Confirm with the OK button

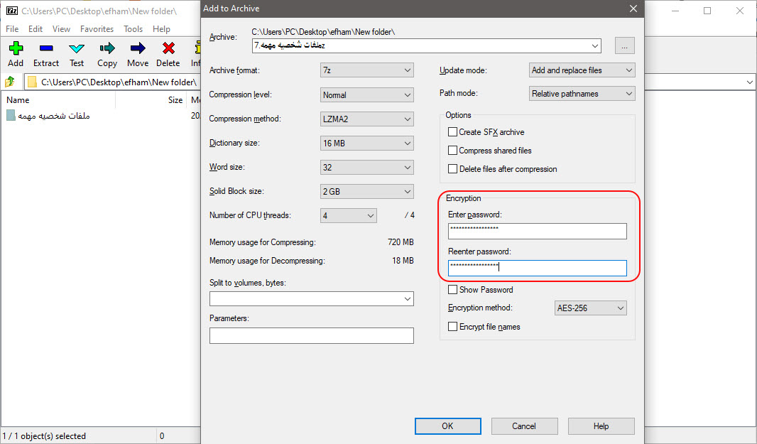[x=447, y=426]
